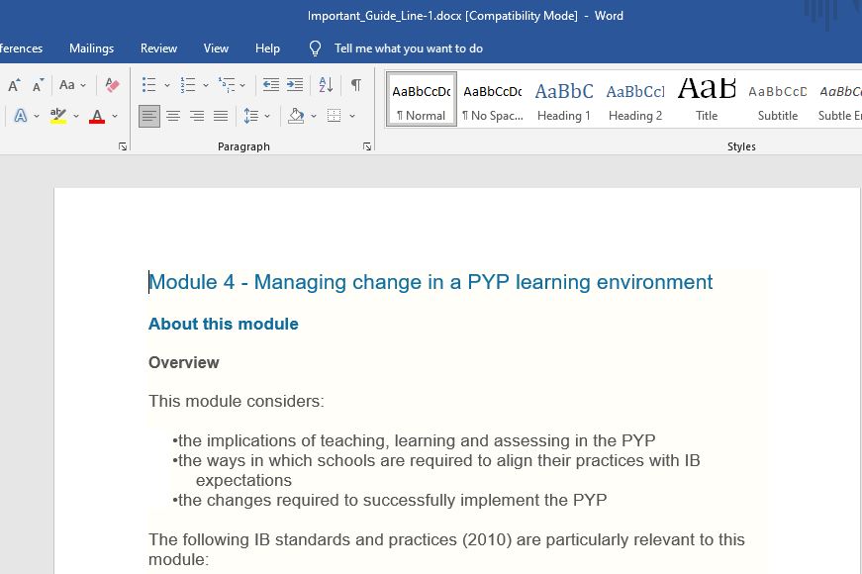Click bullet about implications of teaching

pyautogui.click(x=414, y=441)
